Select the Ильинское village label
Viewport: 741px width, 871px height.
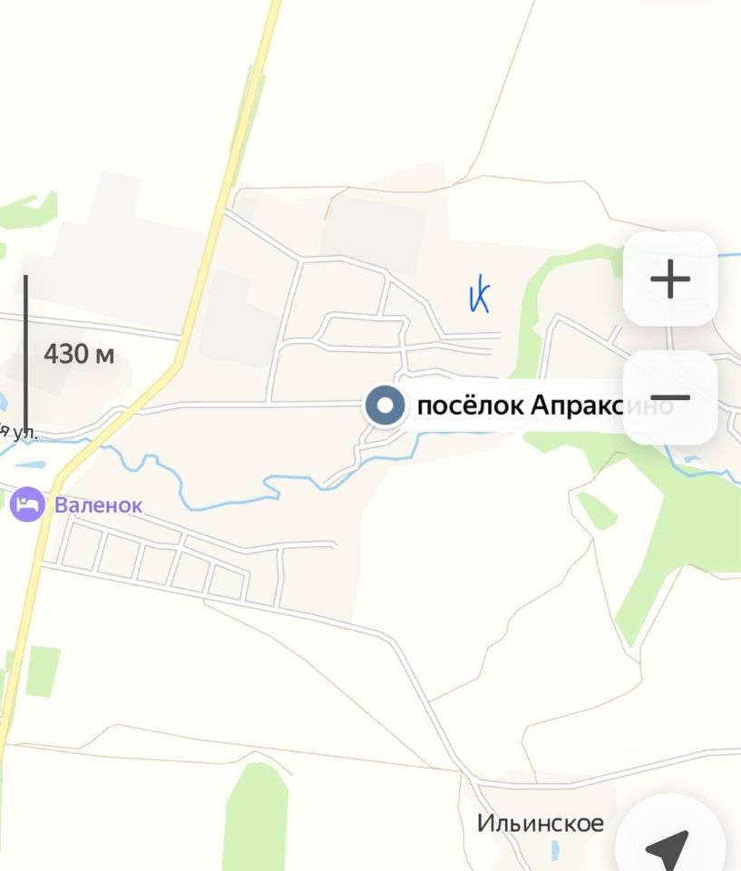pyautogui.click(x=540, y=823)
